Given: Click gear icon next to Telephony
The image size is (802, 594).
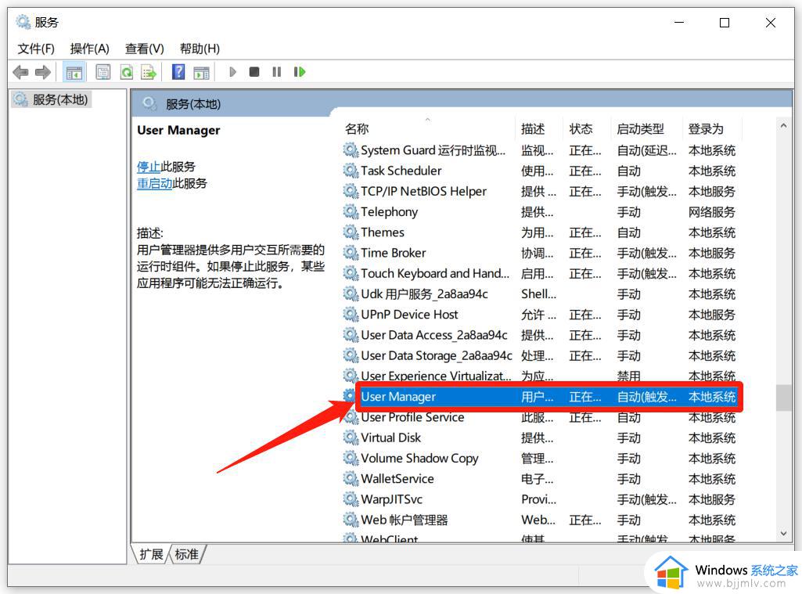Looking at the screenshot, I should click(351, 211).
